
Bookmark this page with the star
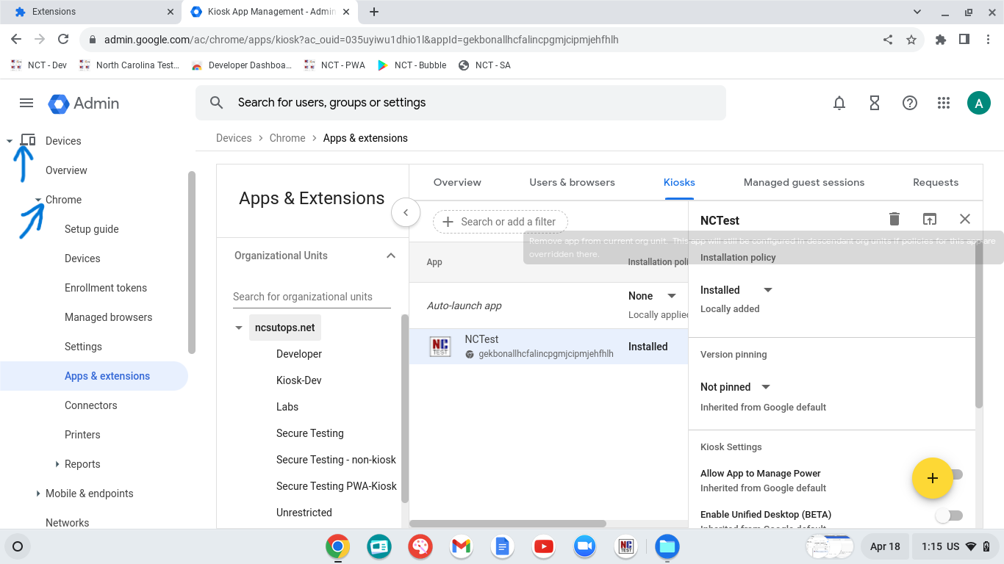tap(911, 40)
